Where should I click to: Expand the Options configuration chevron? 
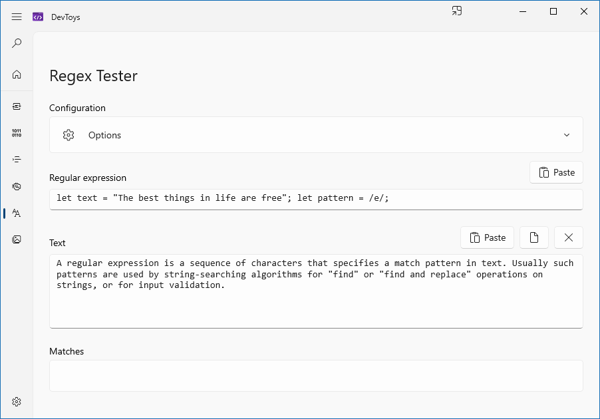click(567, 135)
